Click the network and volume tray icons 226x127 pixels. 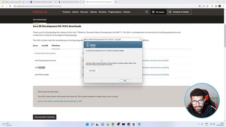[213, 124]
